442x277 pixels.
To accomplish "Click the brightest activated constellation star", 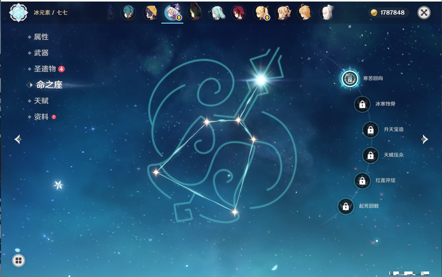I will 261,80.
